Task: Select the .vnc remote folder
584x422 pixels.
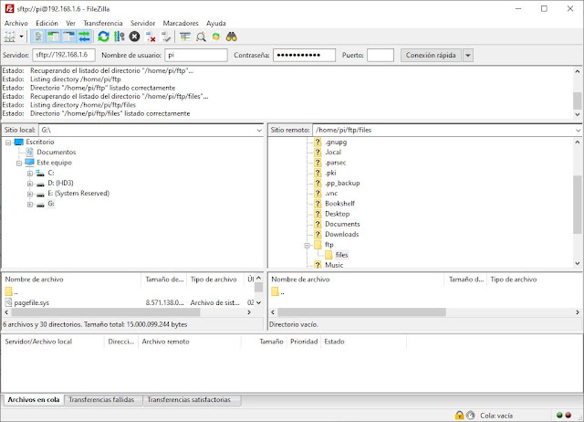Action: coord(331,193)
